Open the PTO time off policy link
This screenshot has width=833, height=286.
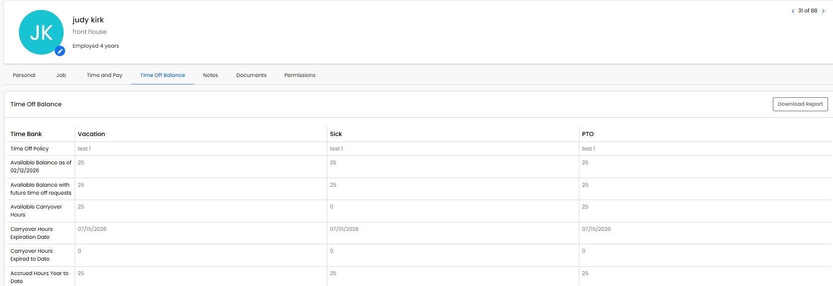[x=588, y=149]
